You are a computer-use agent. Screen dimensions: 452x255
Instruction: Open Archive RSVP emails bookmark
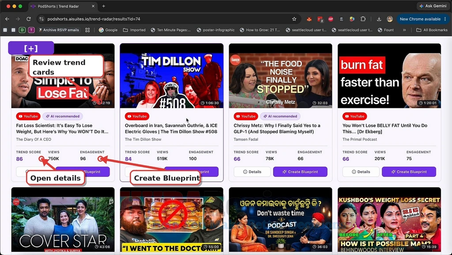tap(59, 30)
